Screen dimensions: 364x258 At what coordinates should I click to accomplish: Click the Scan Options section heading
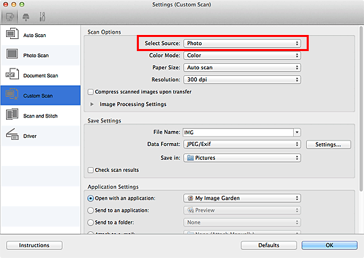(104, 32)
